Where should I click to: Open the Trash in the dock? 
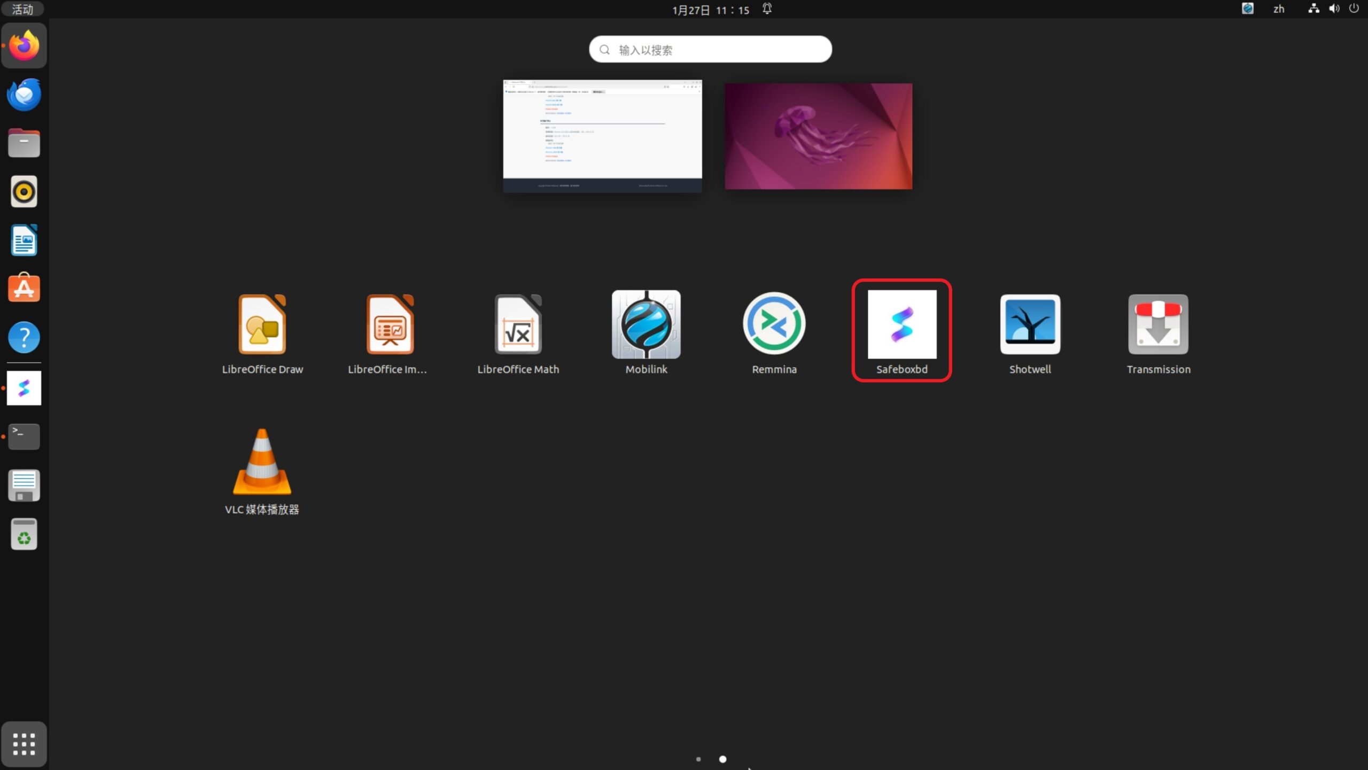pos(24,534)
